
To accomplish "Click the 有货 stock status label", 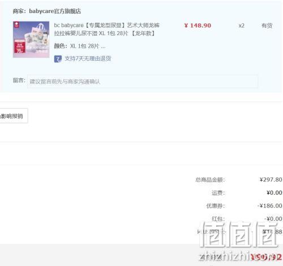I will coord(267,26).
